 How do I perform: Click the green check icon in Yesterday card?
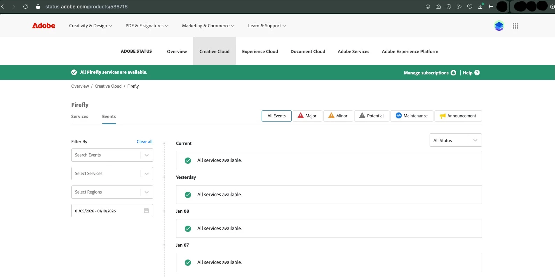pyautogui.click(x=188, y=195)
